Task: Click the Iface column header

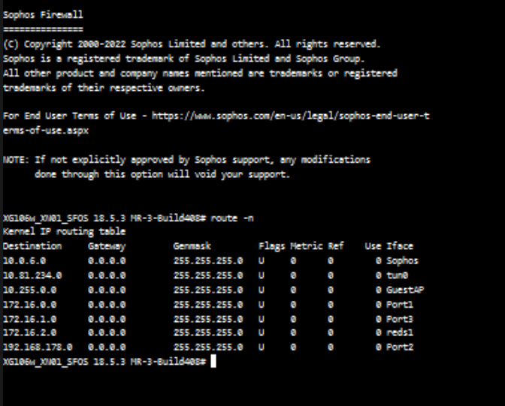Action: (400, 246)
